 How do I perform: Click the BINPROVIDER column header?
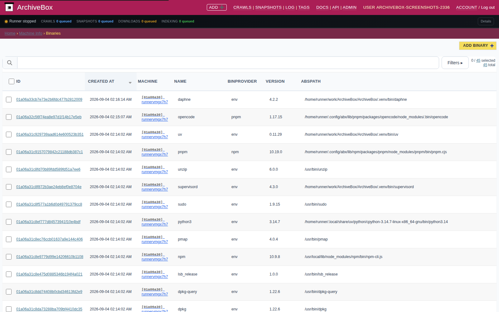tap(242, 81)
